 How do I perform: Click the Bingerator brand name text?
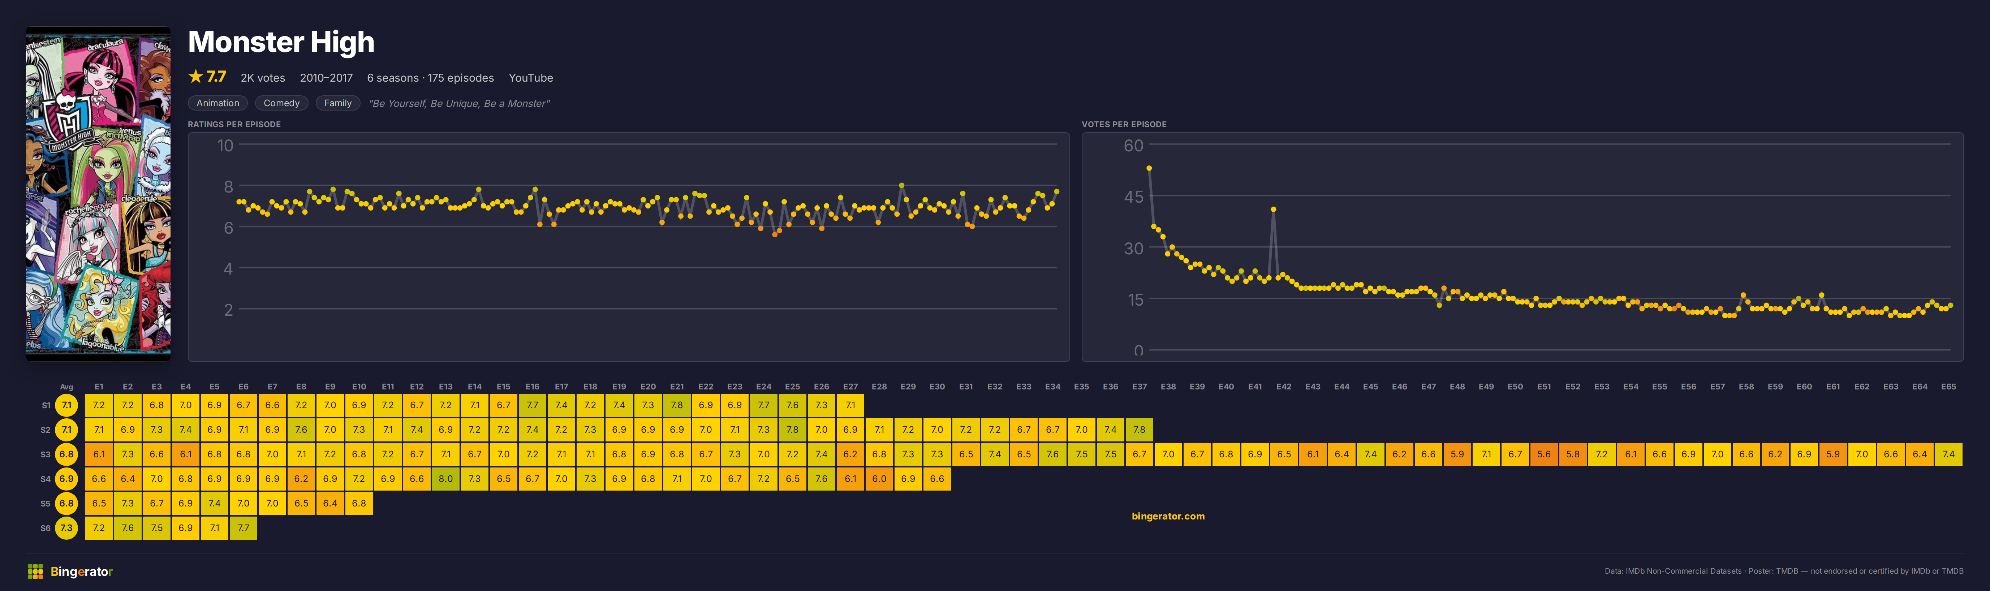point(81,572)
